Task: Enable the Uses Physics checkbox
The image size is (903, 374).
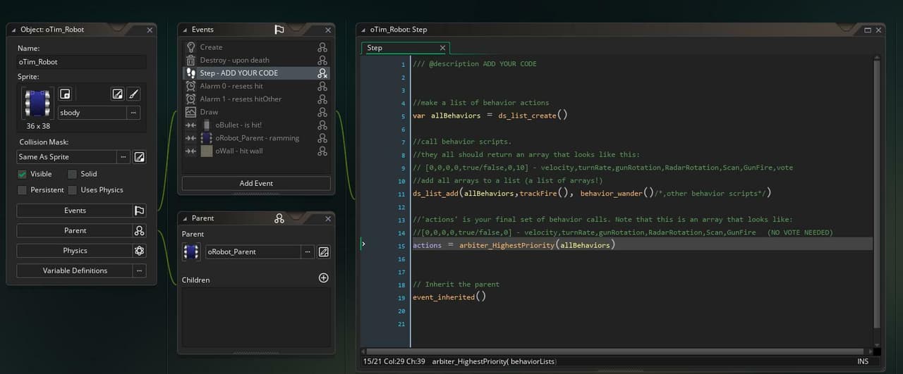Action: tap(72, 190)
